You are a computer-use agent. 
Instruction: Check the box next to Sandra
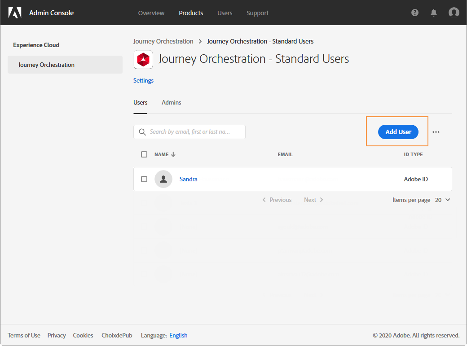[x=144, y=179]
